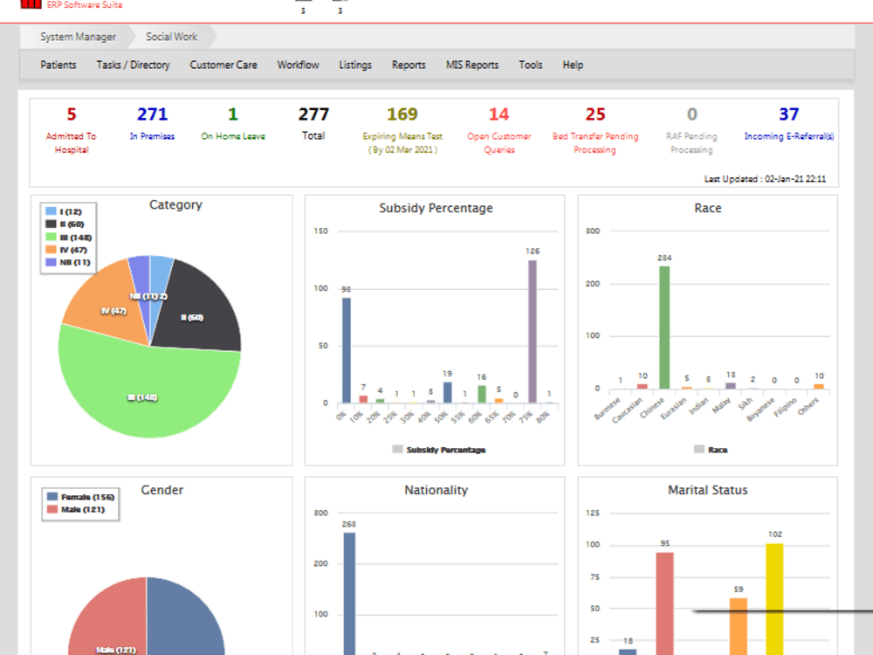Toggle category III (148) legend swatch

point(51,237)
